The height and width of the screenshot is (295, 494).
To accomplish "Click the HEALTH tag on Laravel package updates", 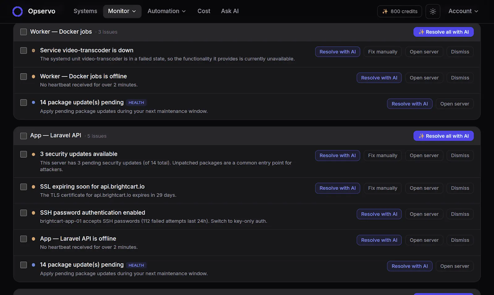I will tap(136, 265).
